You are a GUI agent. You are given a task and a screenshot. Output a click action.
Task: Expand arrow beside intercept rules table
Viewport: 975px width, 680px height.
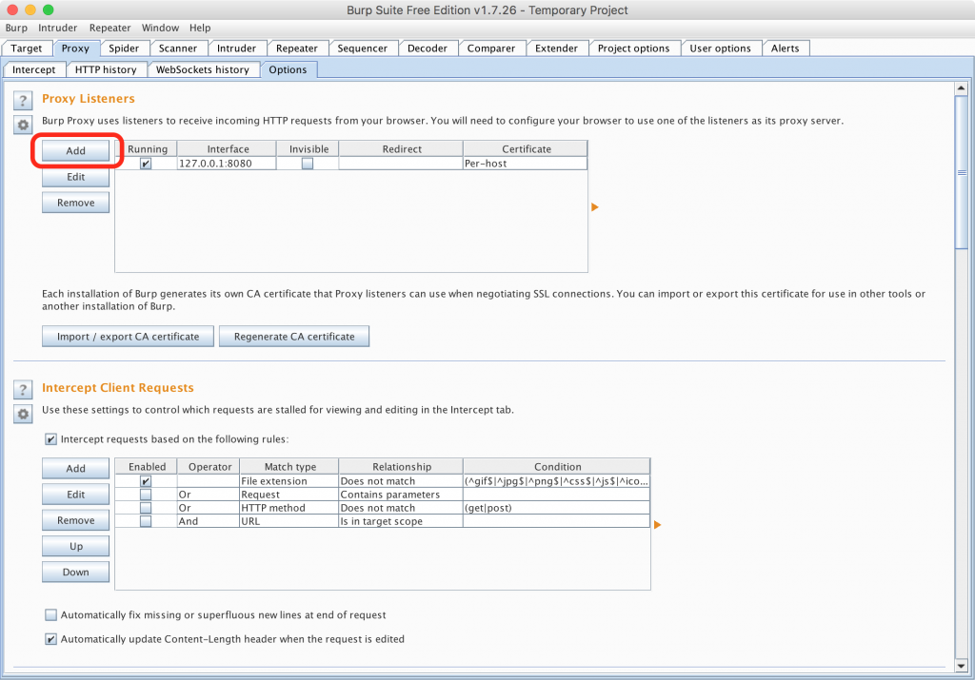(x=657, y=524)
